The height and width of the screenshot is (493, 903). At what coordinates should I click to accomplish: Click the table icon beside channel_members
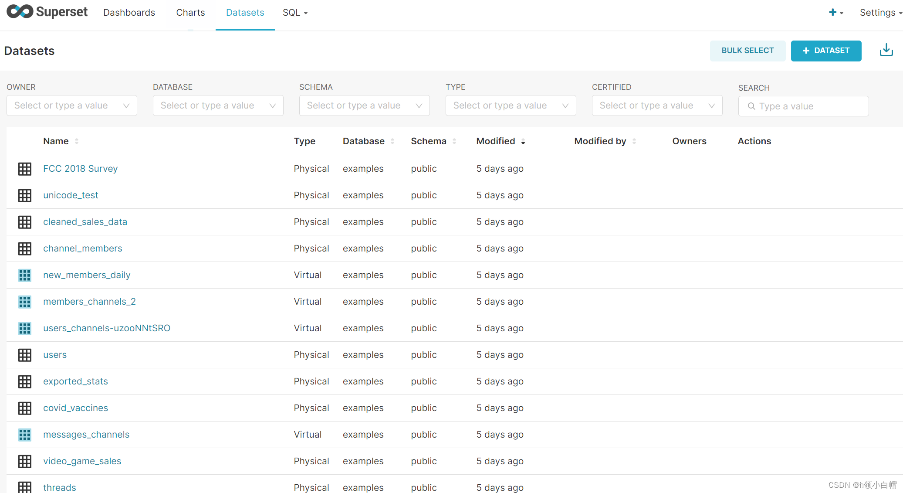point(25,248)
